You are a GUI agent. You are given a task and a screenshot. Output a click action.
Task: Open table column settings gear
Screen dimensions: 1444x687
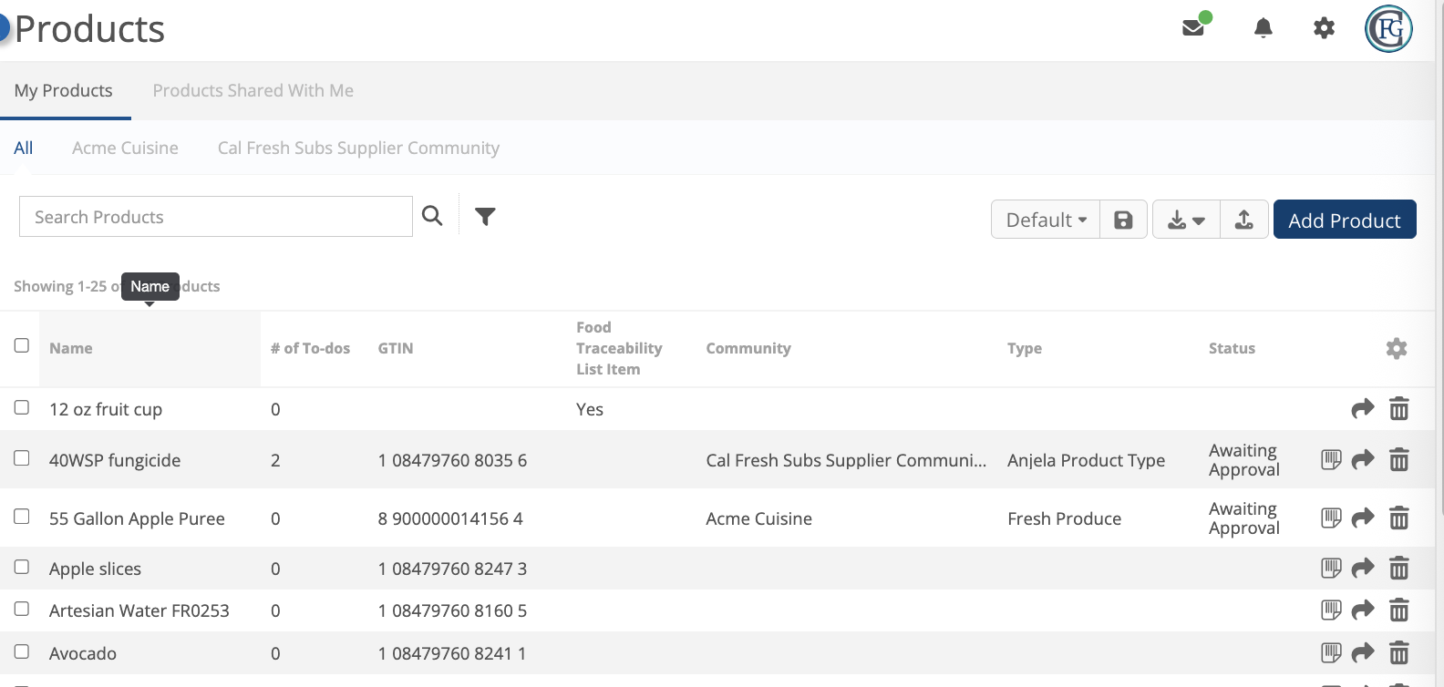point(1396,348)
